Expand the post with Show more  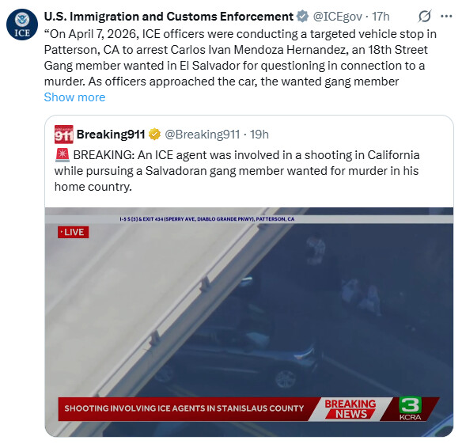click(74, 97)
